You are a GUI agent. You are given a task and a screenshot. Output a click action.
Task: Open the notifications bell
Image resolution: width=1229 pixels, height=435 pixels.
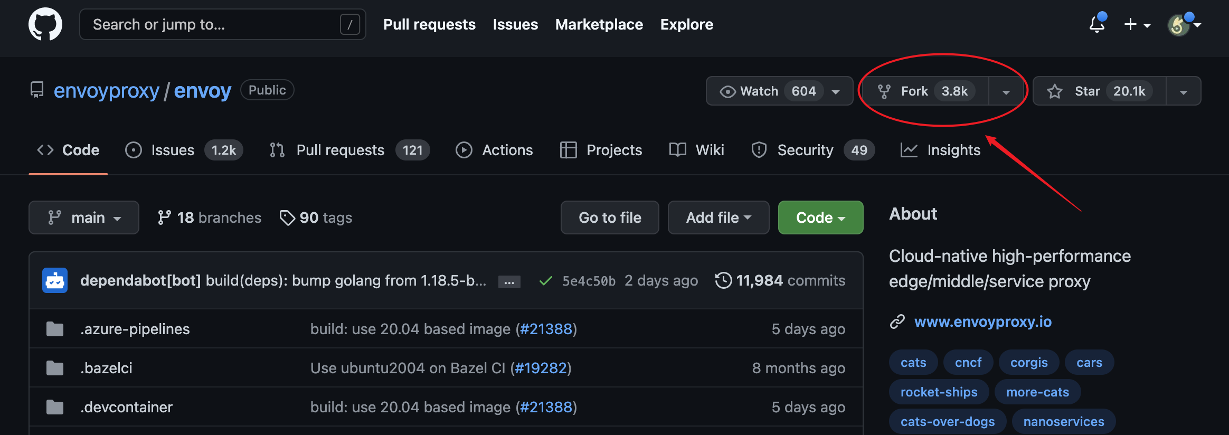[1097, 24]
